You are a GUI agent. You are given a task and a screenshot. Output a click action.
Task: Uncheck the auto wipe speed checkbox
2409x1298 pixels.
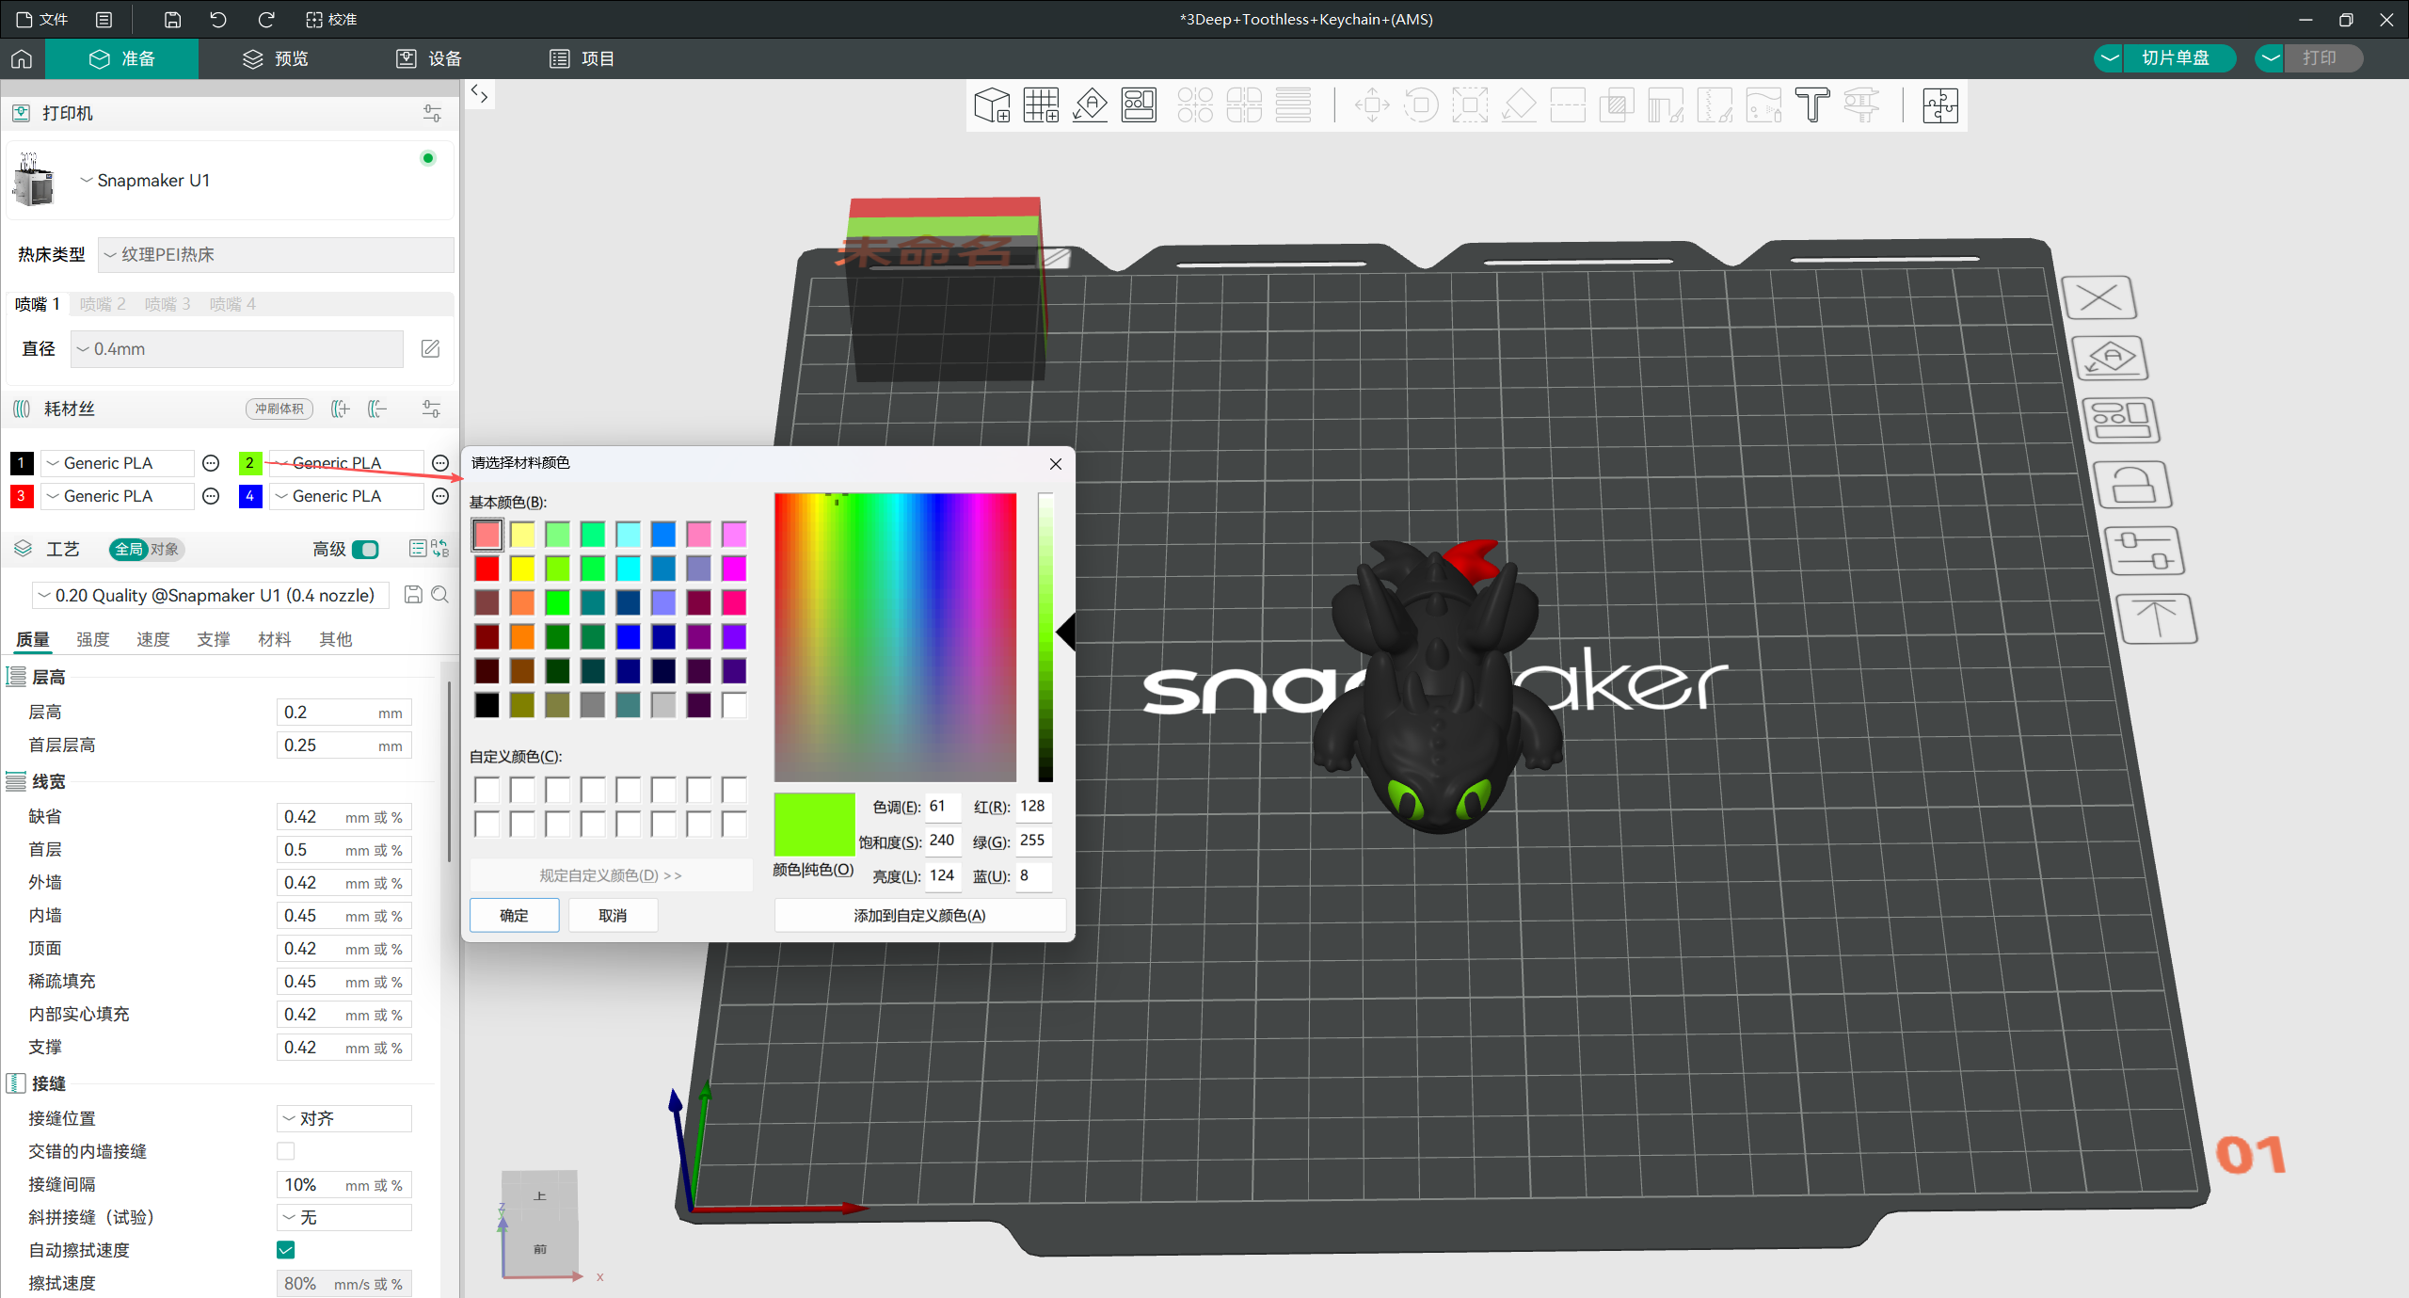coord(286,1250)
